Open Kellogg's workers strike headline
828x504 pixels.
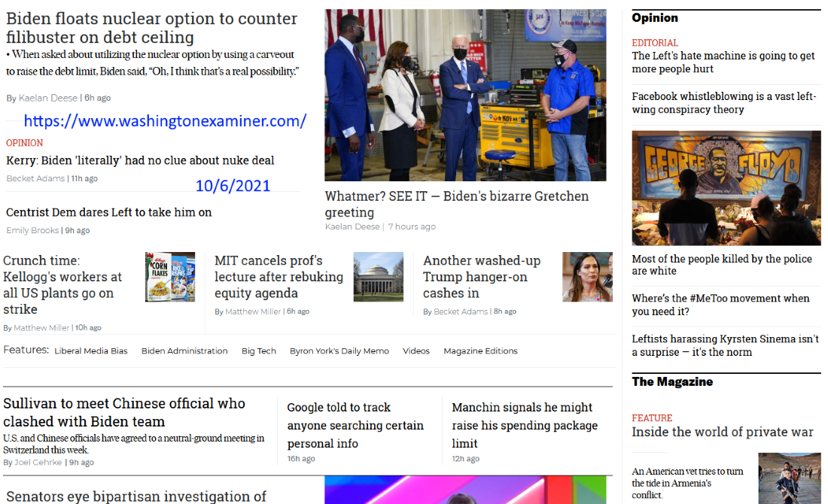click(x=62, y=284)
